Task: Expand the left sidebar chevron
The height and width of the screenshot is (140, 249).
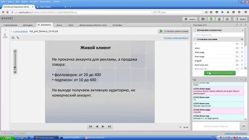Action: [x=5, y=30]
